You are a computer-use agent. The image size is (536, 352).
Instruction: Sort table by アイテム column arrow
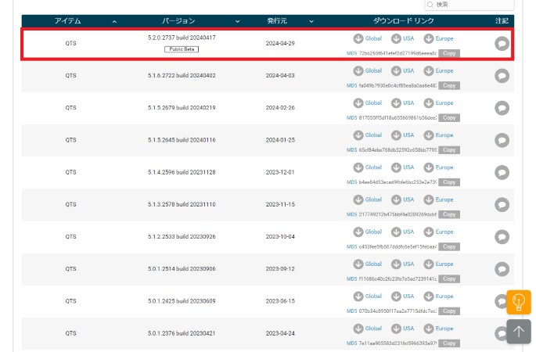(114, 22)
